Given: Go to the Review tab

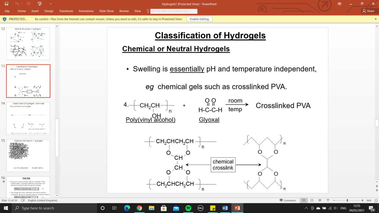Looking at the screenshot, I should tap(124, 11).
